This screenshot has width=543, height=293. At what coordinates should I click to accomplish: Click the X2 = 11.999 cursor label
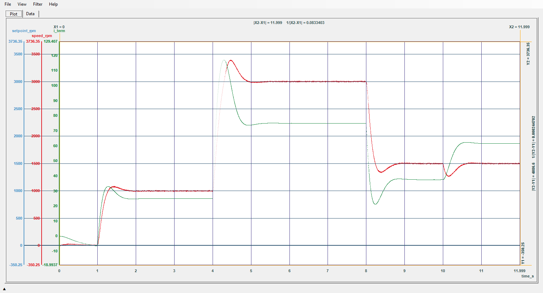[519, 27]
